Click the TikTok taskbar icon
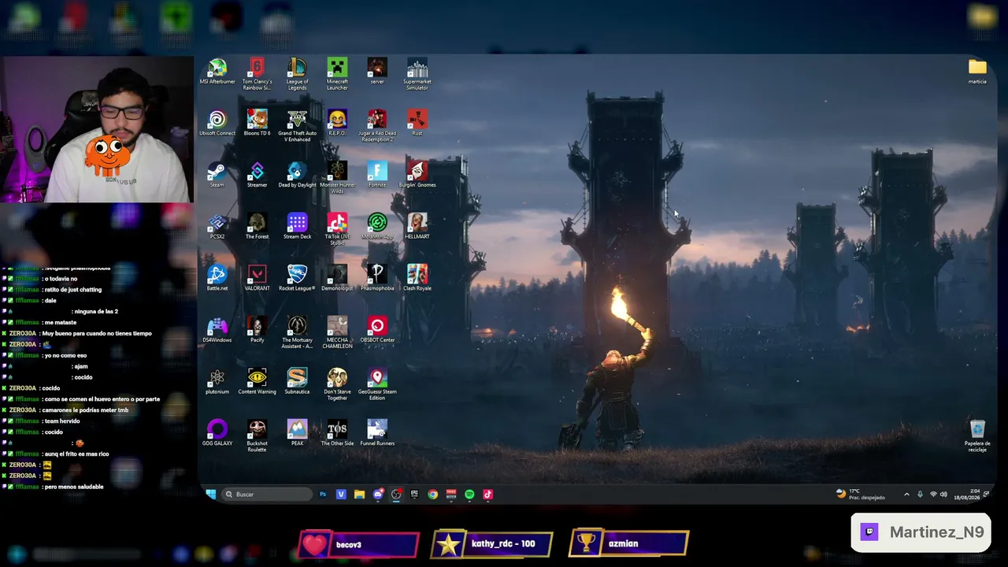1008x567 pixels. [x=487, y=495]
